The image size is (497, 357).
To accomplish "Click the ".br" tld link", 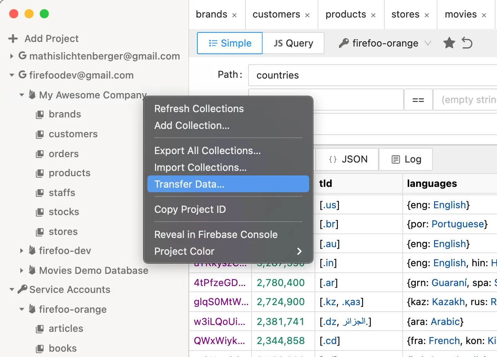I will click(x=329, y=224).
